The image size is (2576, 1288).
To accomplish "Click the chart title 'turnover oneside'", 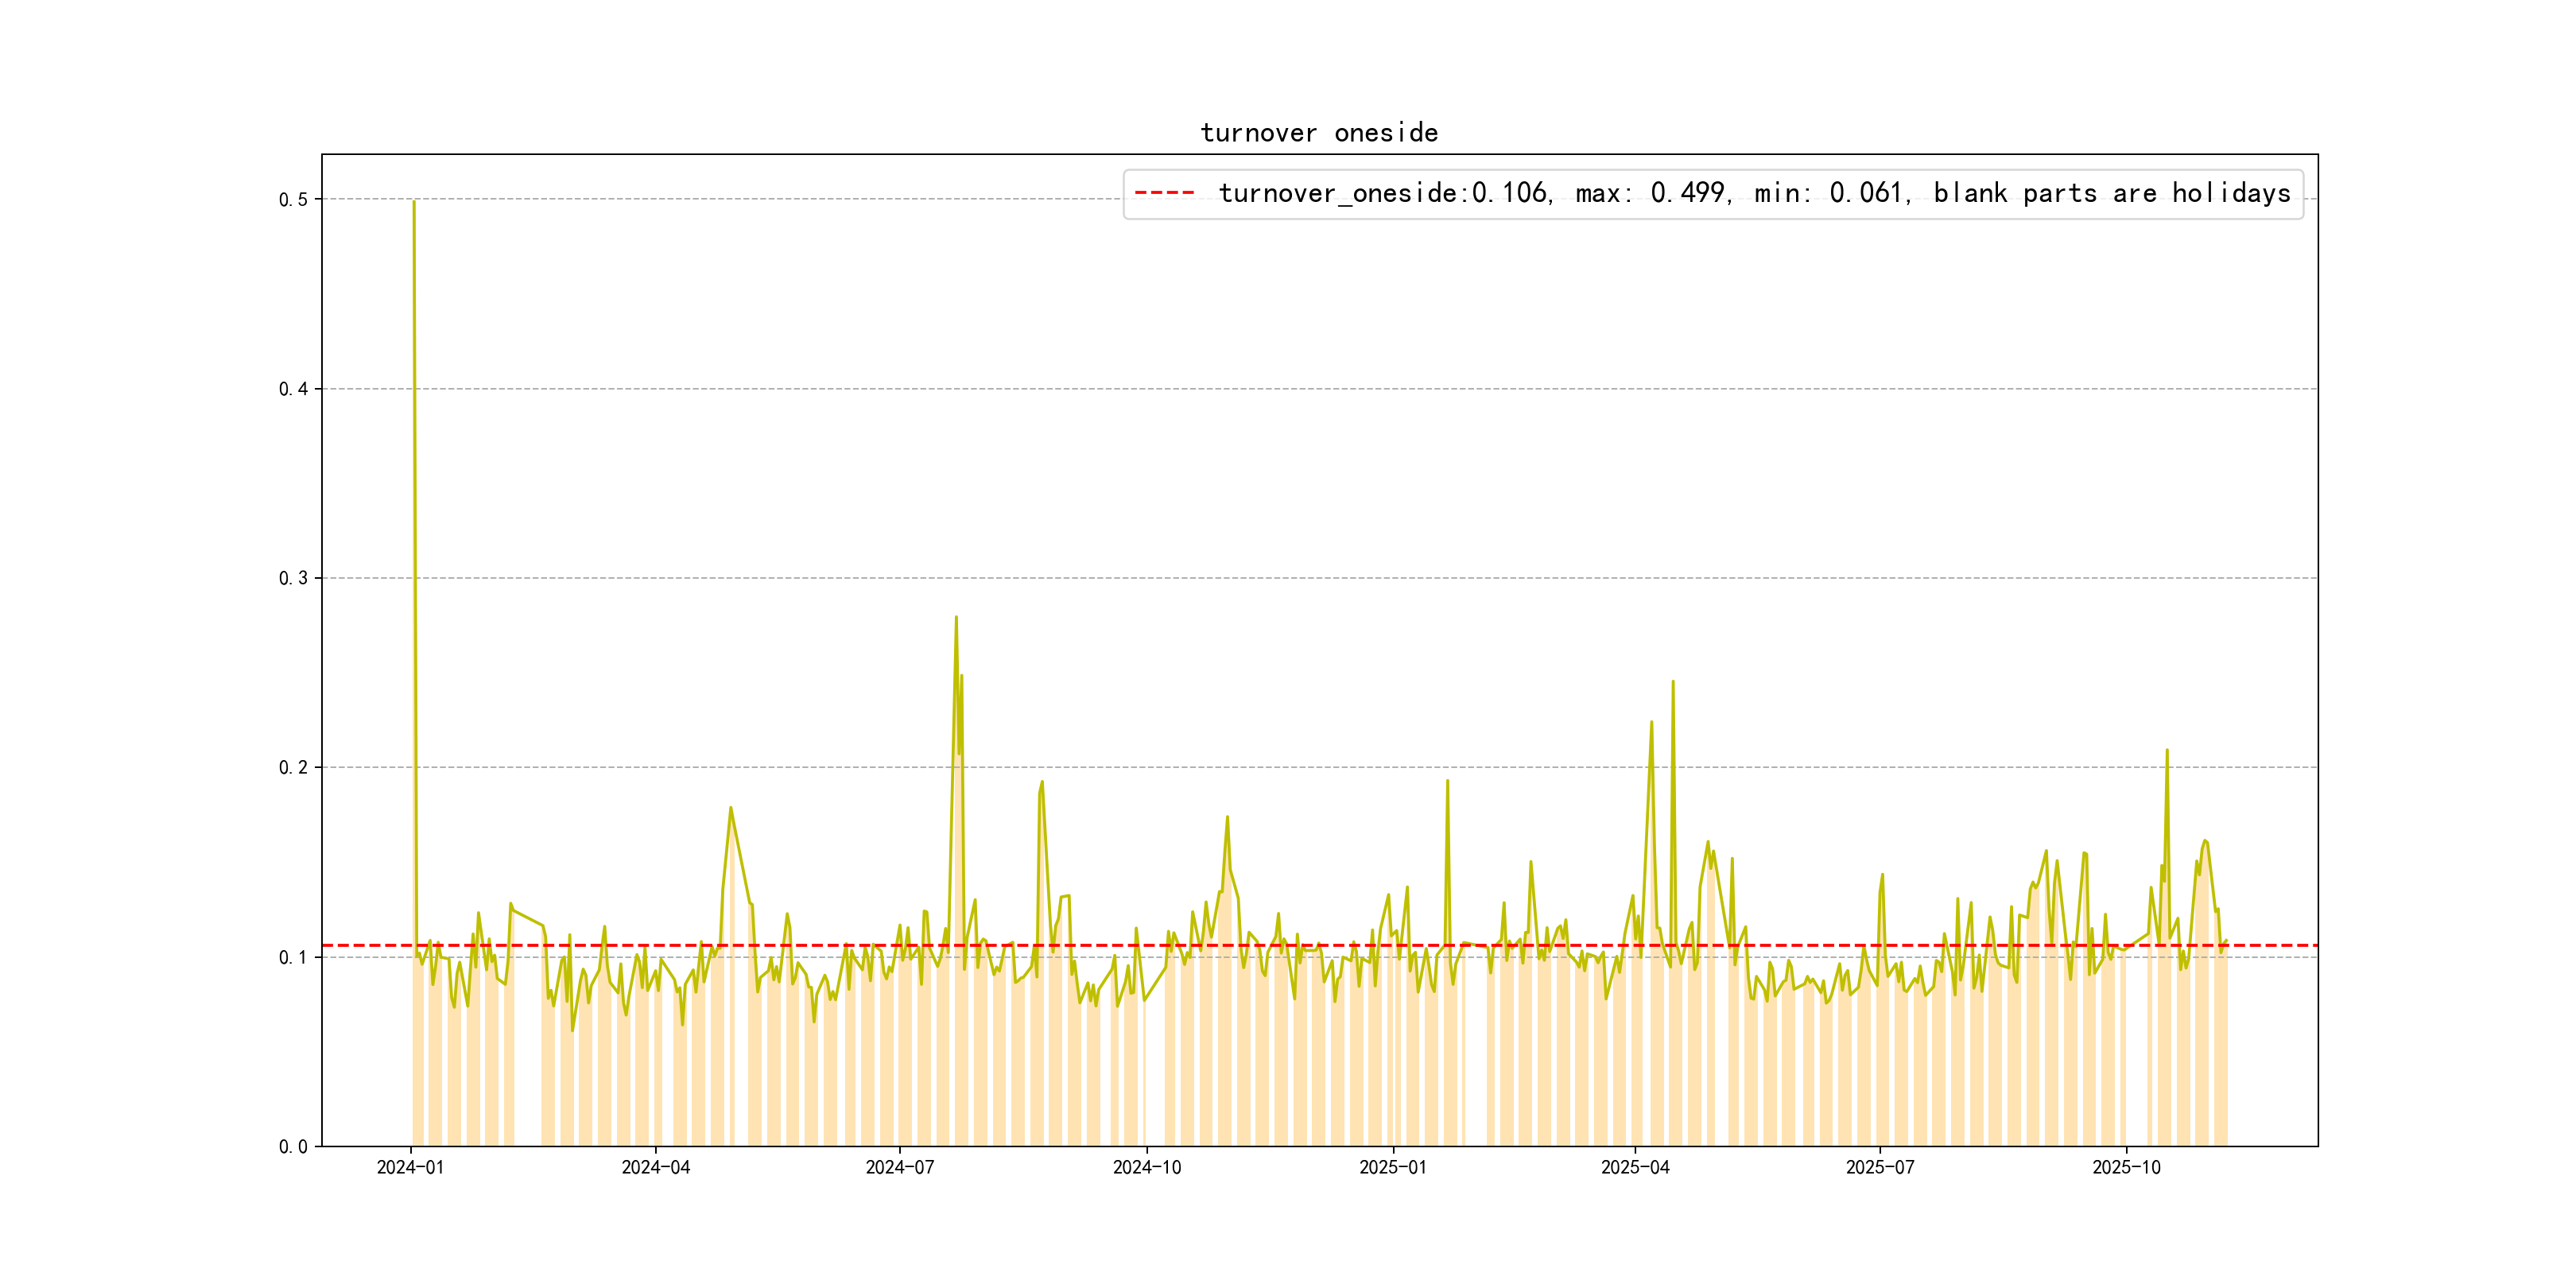I will 1318,133.
